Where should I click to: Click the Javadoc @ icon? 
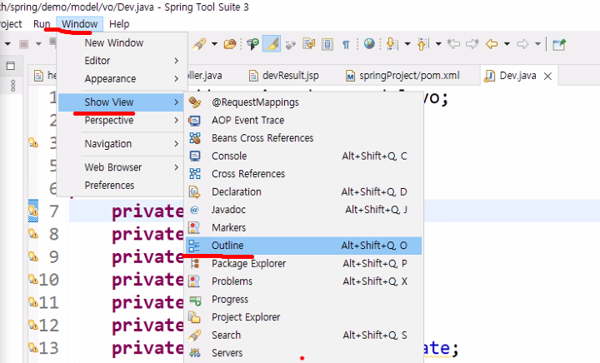(195, 210)
